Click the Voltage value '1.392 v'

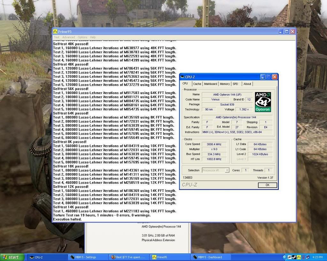[x=244, y=110]
